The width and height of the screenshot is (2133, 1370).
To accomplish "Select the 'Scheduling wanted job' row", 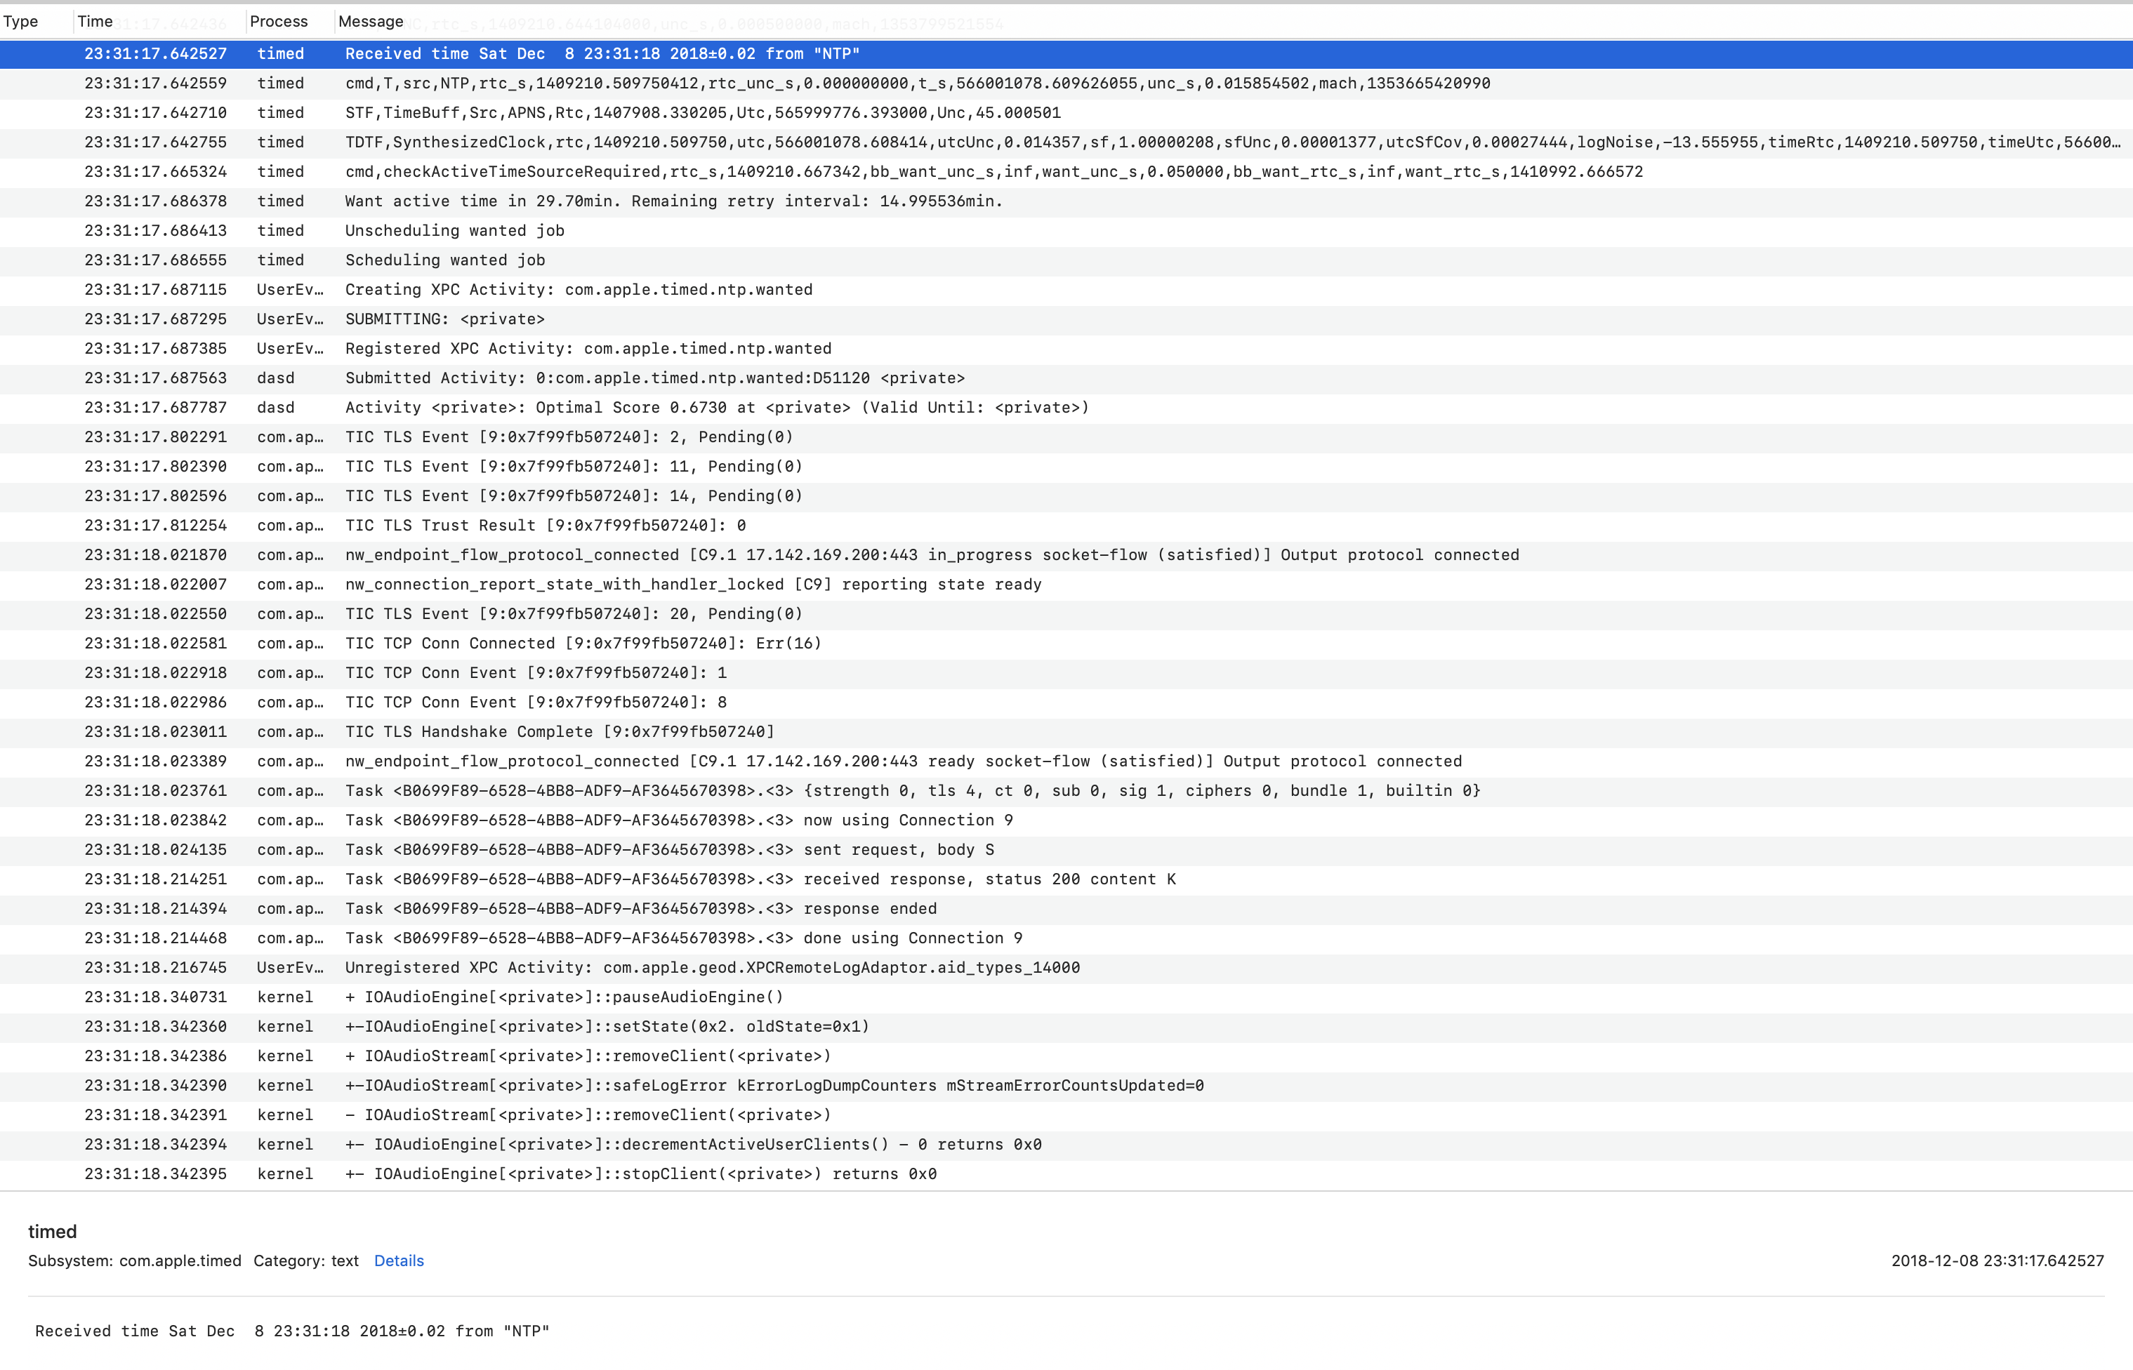I will pos(1066,260).
